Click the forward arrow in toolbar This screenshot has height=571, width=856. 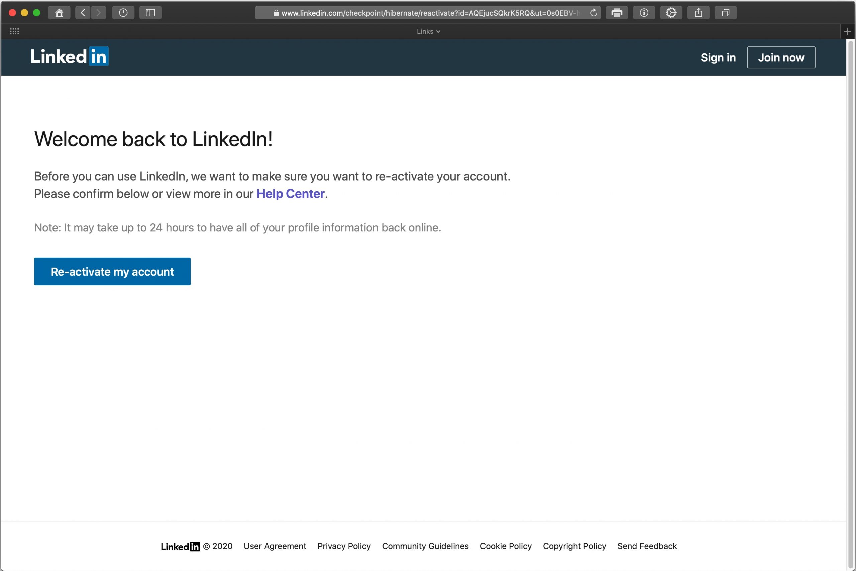(x=98, y=13)
